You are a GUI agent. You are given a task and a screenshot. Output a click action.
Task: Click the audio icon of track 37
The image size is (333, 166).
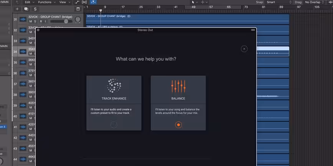[23, 84]
